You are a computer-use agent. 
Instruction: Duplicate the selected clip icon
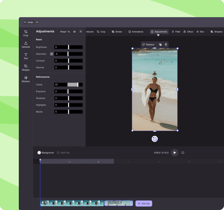pos(160,44)
